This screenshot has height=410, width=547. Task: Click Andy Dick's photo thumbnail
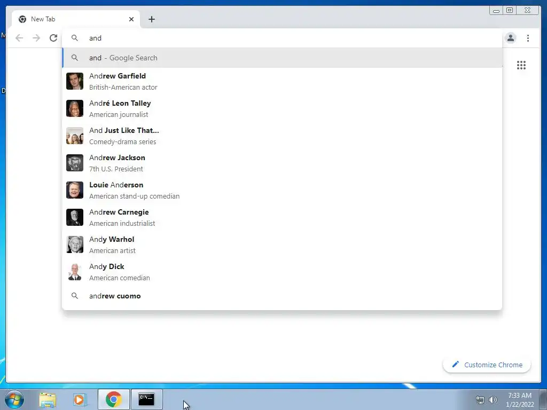[x=75, y=272]
